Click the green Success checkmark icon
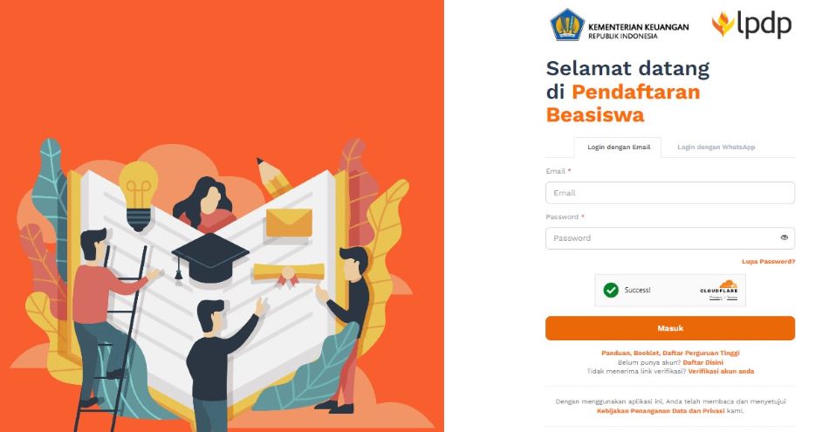829x432 pixels. pos(611,290)
